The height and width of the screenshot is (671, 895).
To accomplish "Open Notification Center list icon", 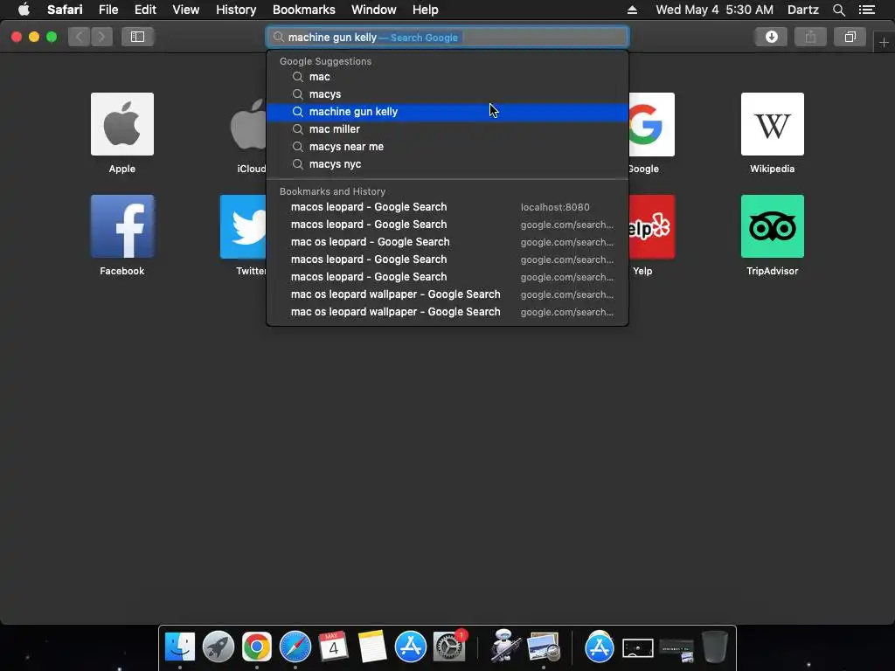I will pyautogui.click(x=866, y=10).
